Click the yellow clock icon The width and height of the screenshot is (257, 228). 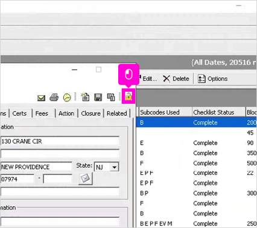pos(67,98)
